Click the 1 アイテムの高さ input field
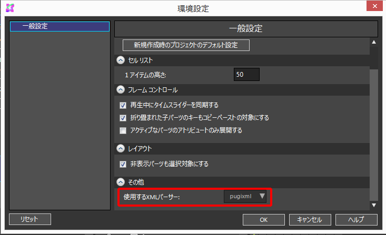The width and height of the screenshot is (386, 235). (x=246, y=75)
